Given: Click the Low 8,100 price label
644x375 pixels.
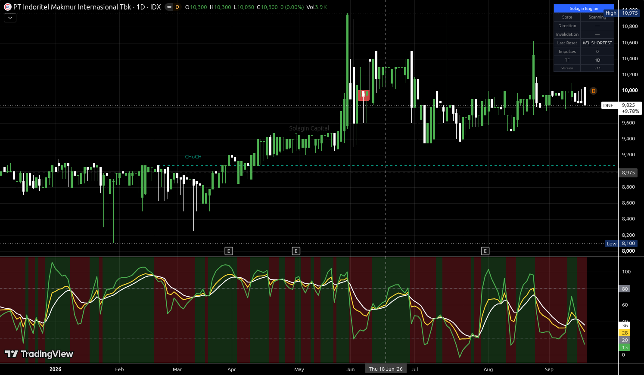Looking at the screenshot, I should (x=622, y=243).
